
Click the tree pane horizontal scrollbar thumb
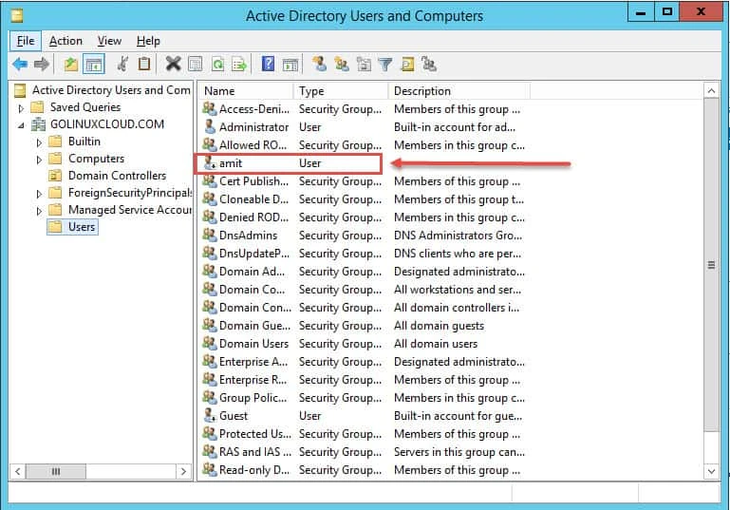pyautogui.click(x=56, y=471)
